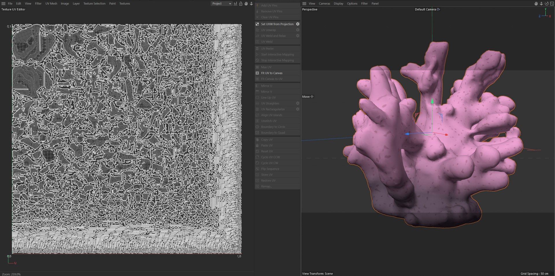Open the Display menu in viewport
Screen dimensions: 555x276
click(x=338, y=3)
